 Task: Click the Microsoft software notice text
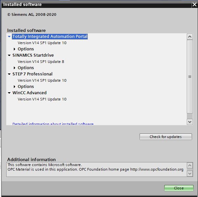(x=45, y=165)
